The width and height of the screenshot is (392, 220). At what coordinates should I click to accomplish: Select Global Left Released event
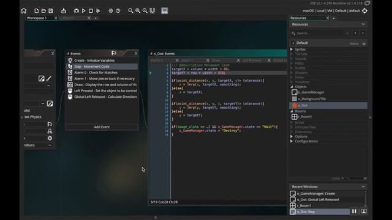(102, 97)
